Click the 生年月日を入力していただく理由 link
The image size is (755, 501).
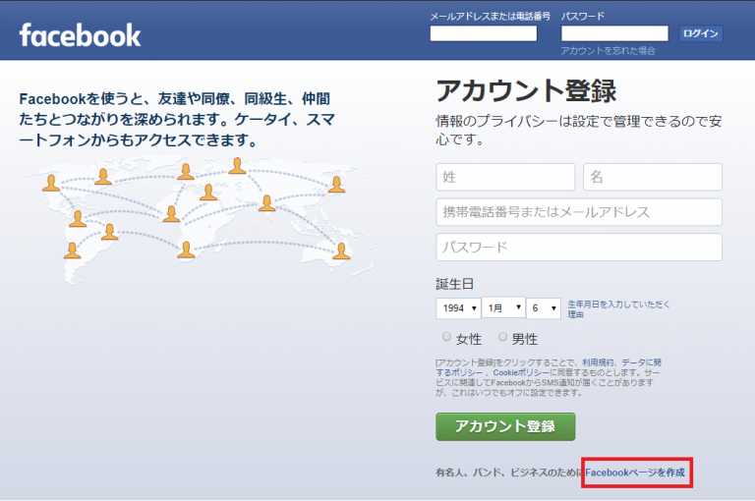[x=619, y=308]
